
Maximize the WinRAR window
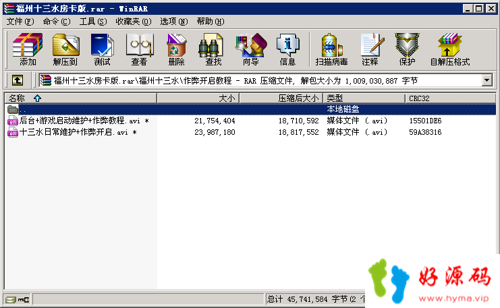478,9
